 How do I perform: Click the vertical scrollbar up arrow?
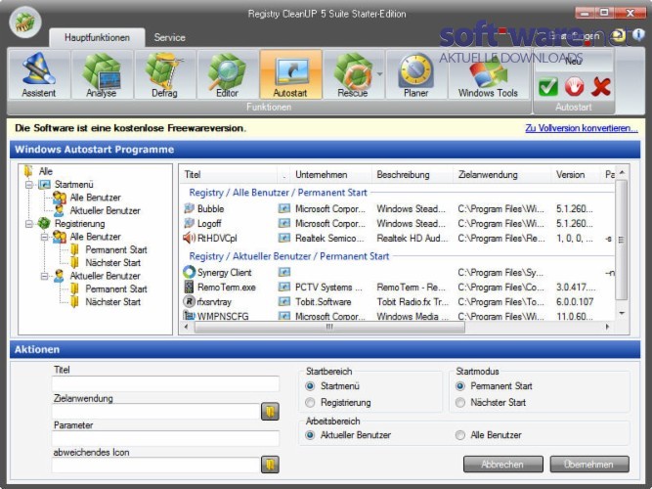[x=622, y=172]
